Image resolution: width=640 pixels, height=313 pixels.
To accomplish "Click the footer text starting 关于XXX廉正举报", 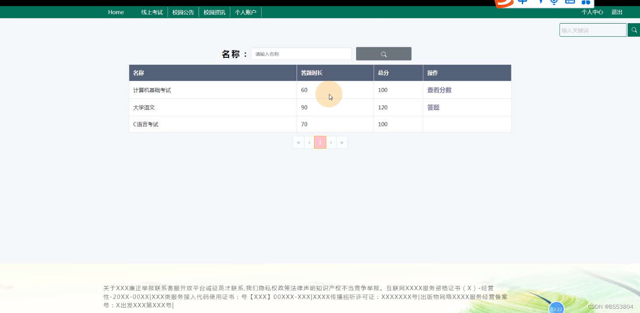I will (x=305, y=297).
